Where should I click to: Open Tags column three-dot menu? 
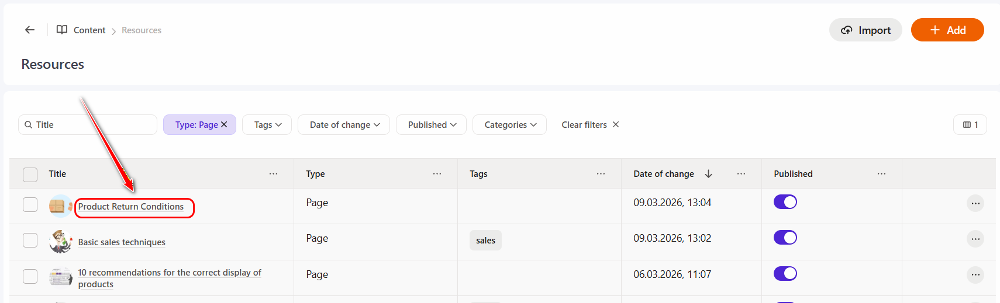click(x=601, y=173)
